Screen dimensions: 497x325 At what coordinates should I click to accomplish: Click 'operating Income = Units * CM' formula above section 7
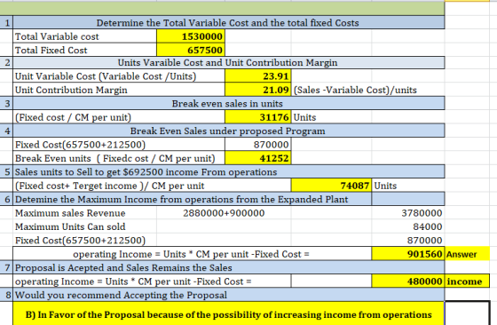tap(192, 254)
